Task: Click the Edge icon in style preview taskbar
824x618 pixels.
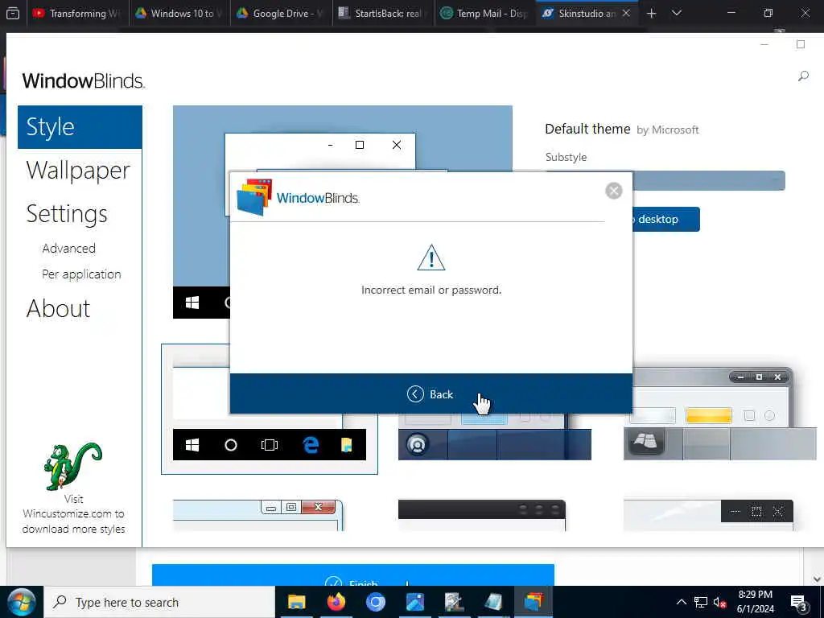Action: [x=311, y=445]
